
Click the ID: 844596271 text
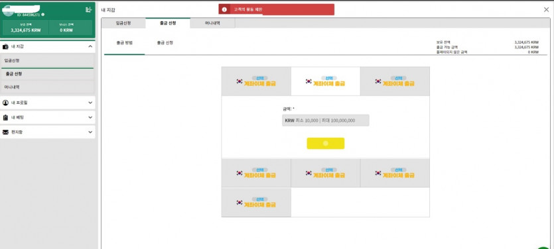click(x=29, y=15)
